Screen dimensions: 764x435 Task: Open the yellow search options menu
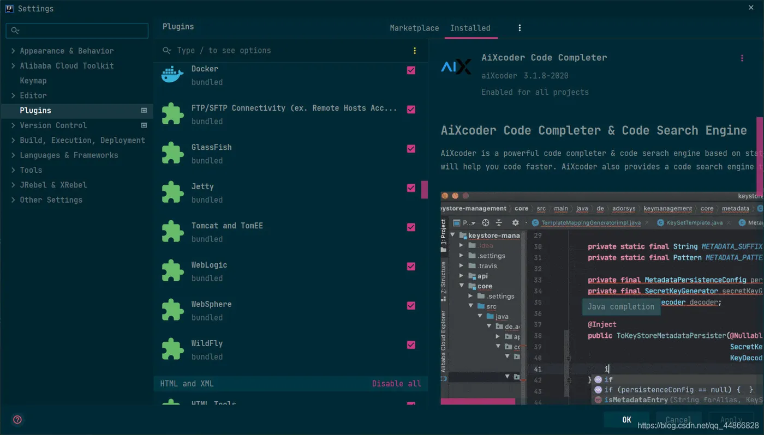point(415,51)
